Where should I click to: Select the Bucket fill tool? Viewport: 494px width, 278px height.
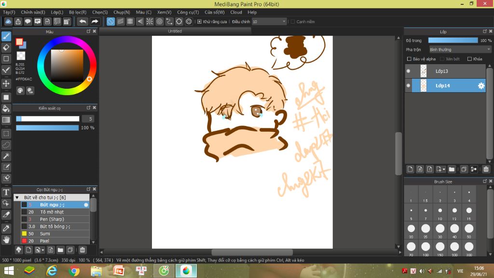[6, 109]
